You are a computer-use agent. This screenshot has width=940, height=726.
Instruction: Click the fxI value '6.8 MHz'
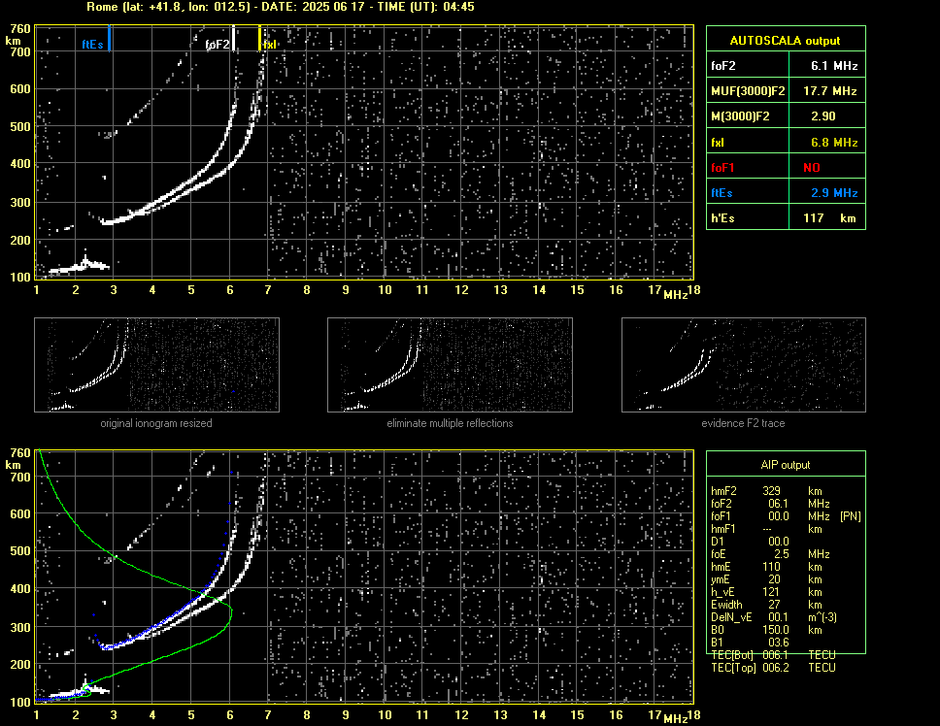click(834, 143)
